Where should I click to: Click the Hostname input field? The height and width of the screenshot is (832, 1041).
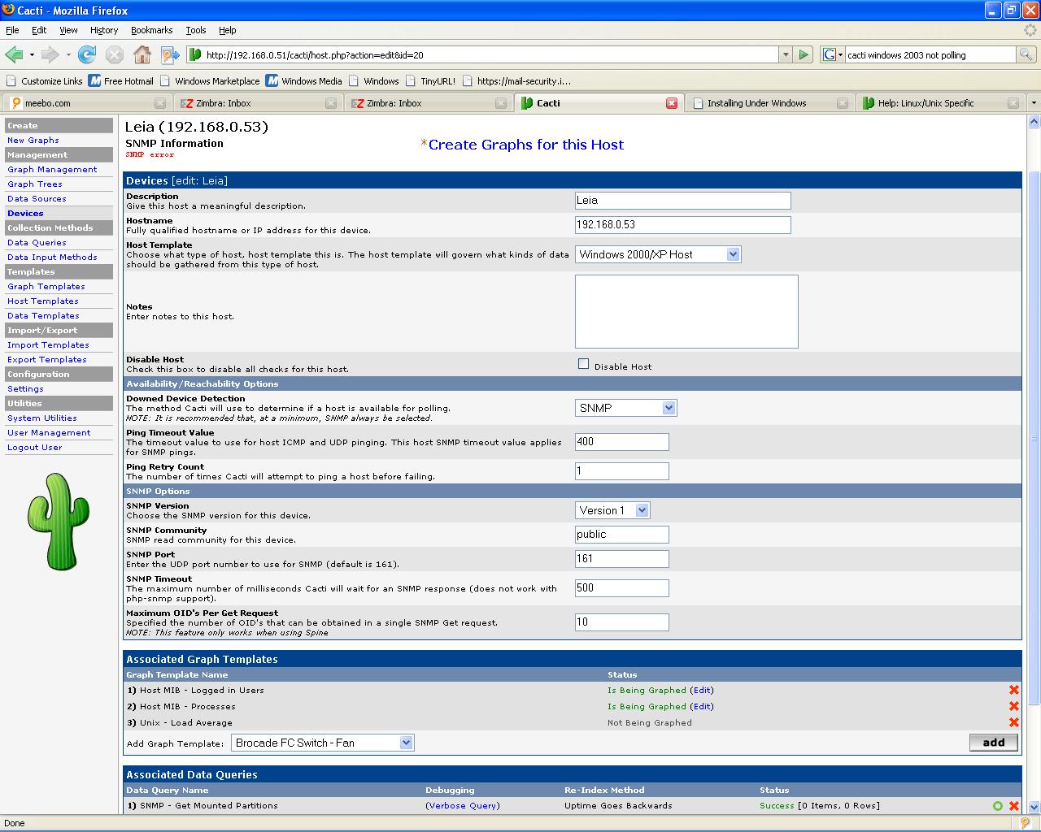(x=683, y=225)
